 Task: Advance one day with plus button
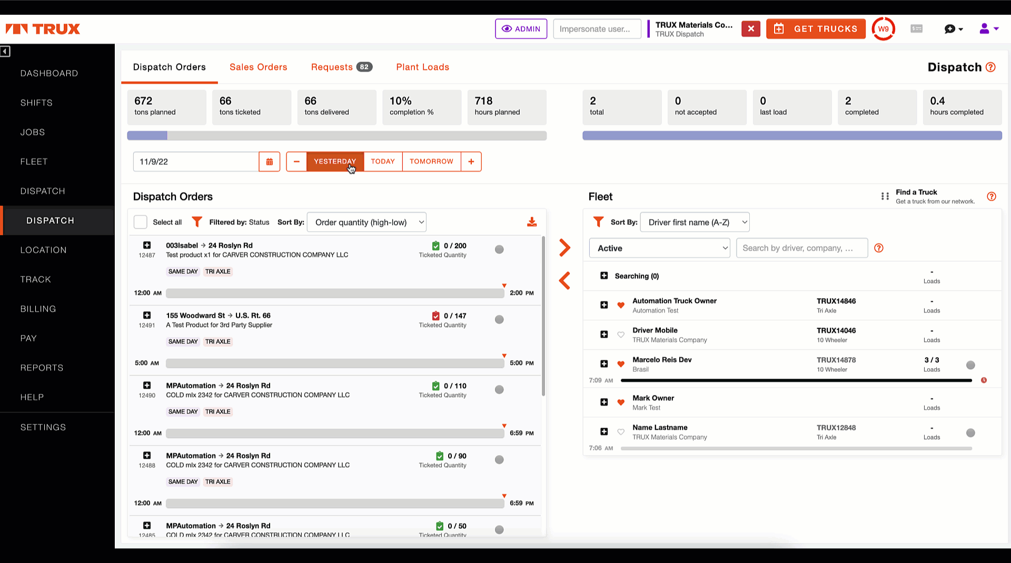click(x=471, y=162)
